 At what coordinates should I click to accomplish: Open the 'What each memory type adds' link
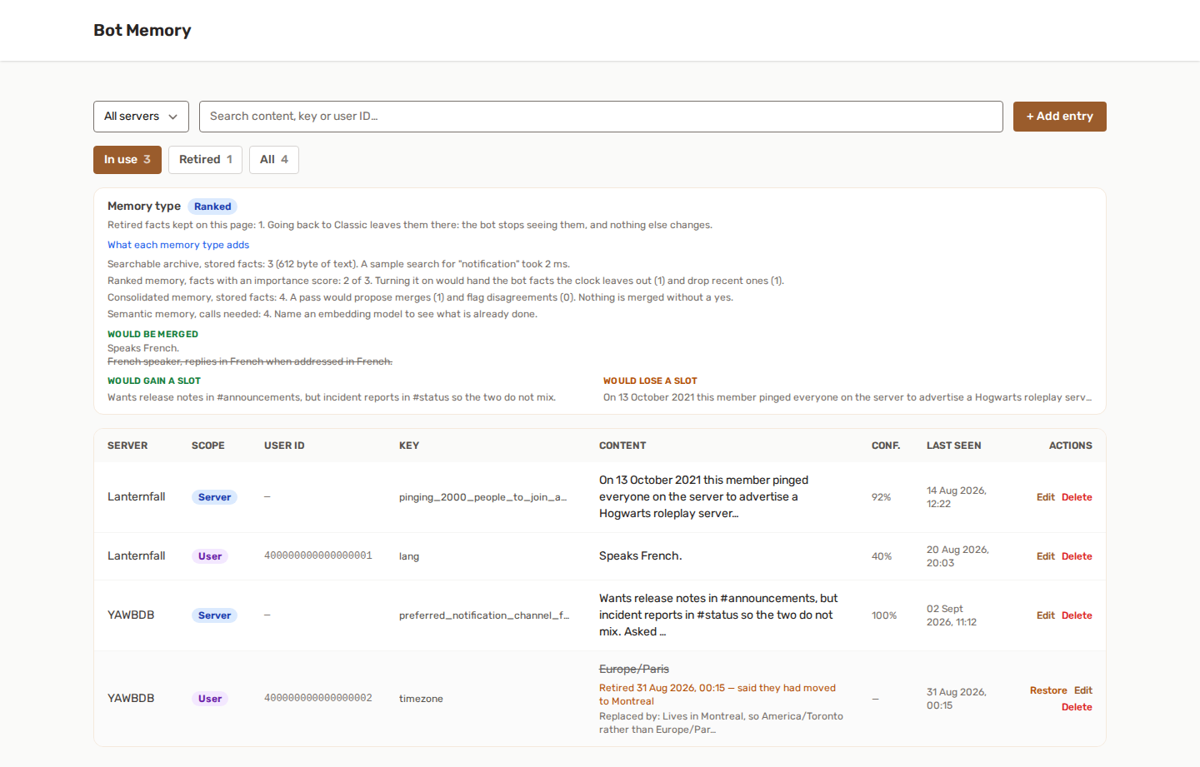pyautogui.click(x=178, y=245)
